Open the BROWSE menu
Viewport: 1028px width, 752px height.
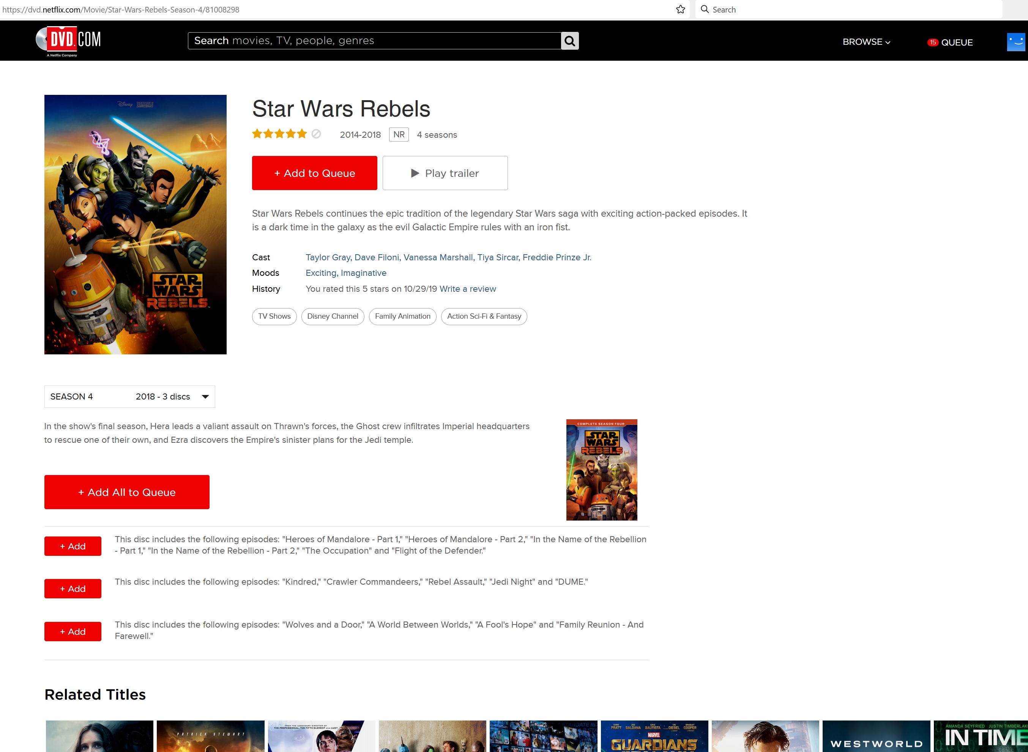click(x=866, y=42)
